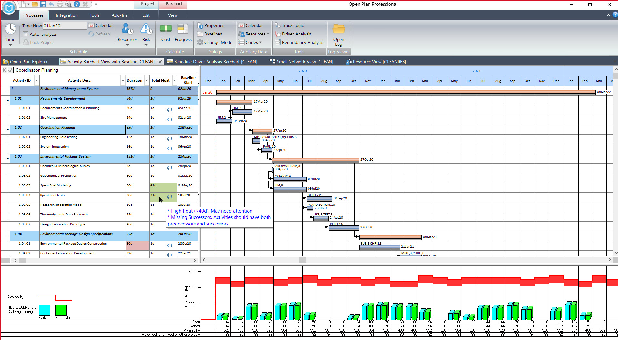Click the Time Now date field
The image size is (618, 340).
65,26
